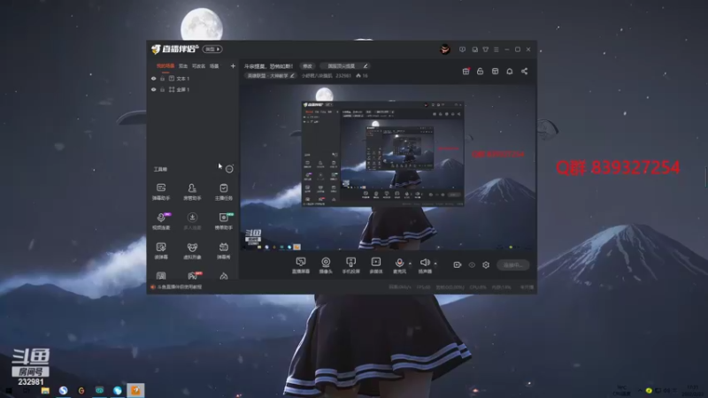This screenshot has height=398, width=708.
Task: Open the 主播任务 streamer tasks tool
Action: (x=224, y=191)
